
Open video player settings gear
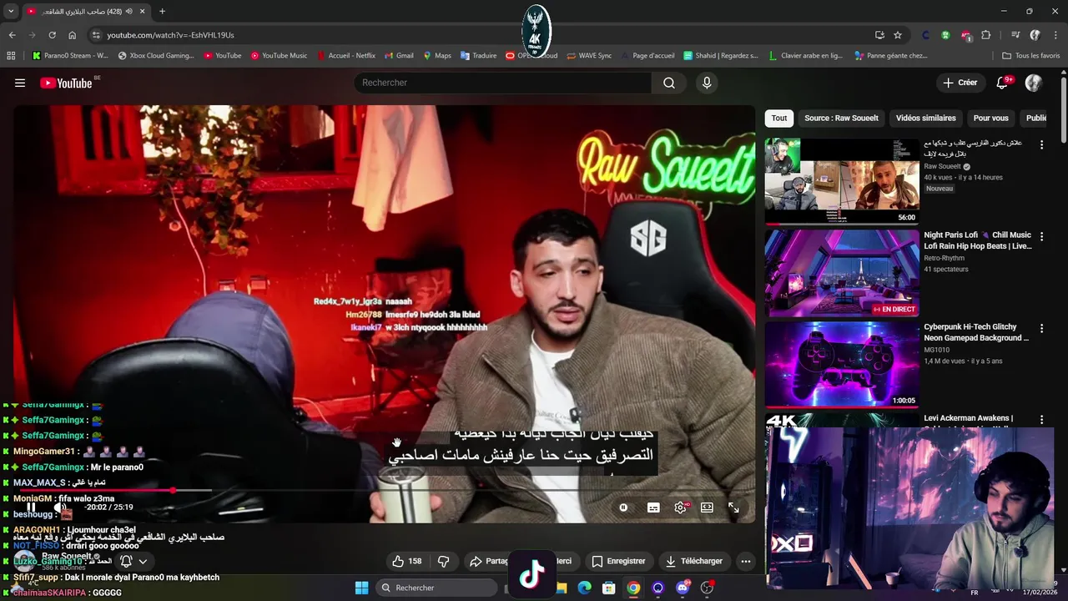tap(681, 508)
